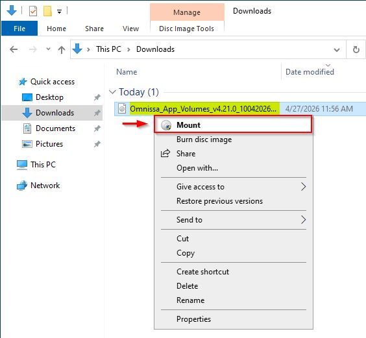Go back with the Back arrow
This screenshot has width=366, height=338.
(x=14, y=49)
